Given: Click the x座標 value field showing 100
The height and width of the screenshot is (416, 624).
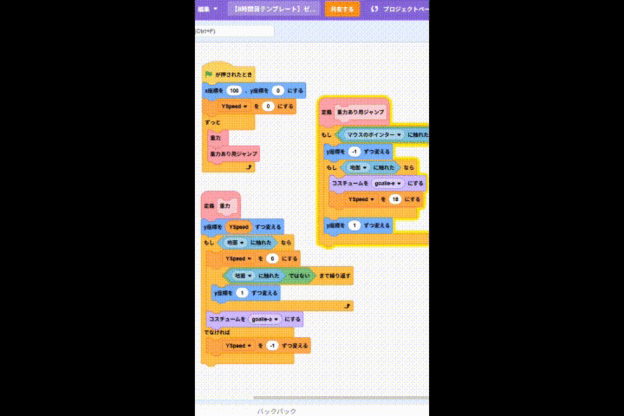Looking at the screenshot, I should [x=234, y=91].
